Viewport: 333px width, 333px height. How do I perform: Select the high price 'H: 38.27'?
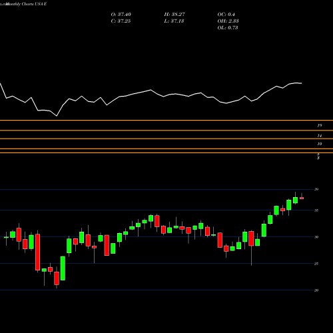[174, 15]
